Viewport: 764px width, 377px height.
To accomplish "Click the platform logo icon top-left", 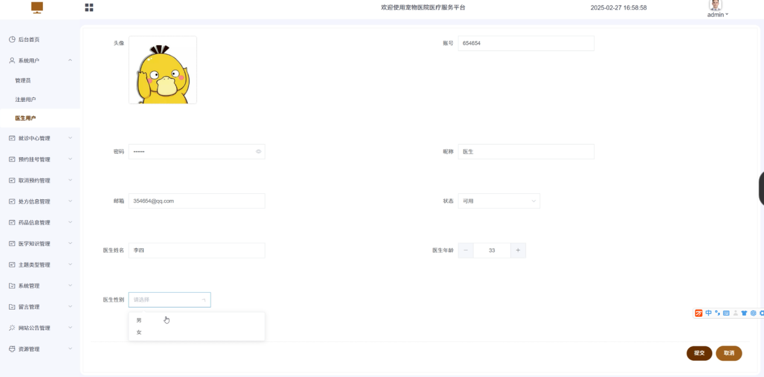I will 37,7.
